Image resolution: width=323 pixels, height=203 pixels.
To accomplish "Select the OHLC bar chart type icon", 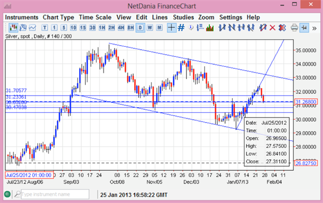I will pyautogui.click(x=23, y=28).
